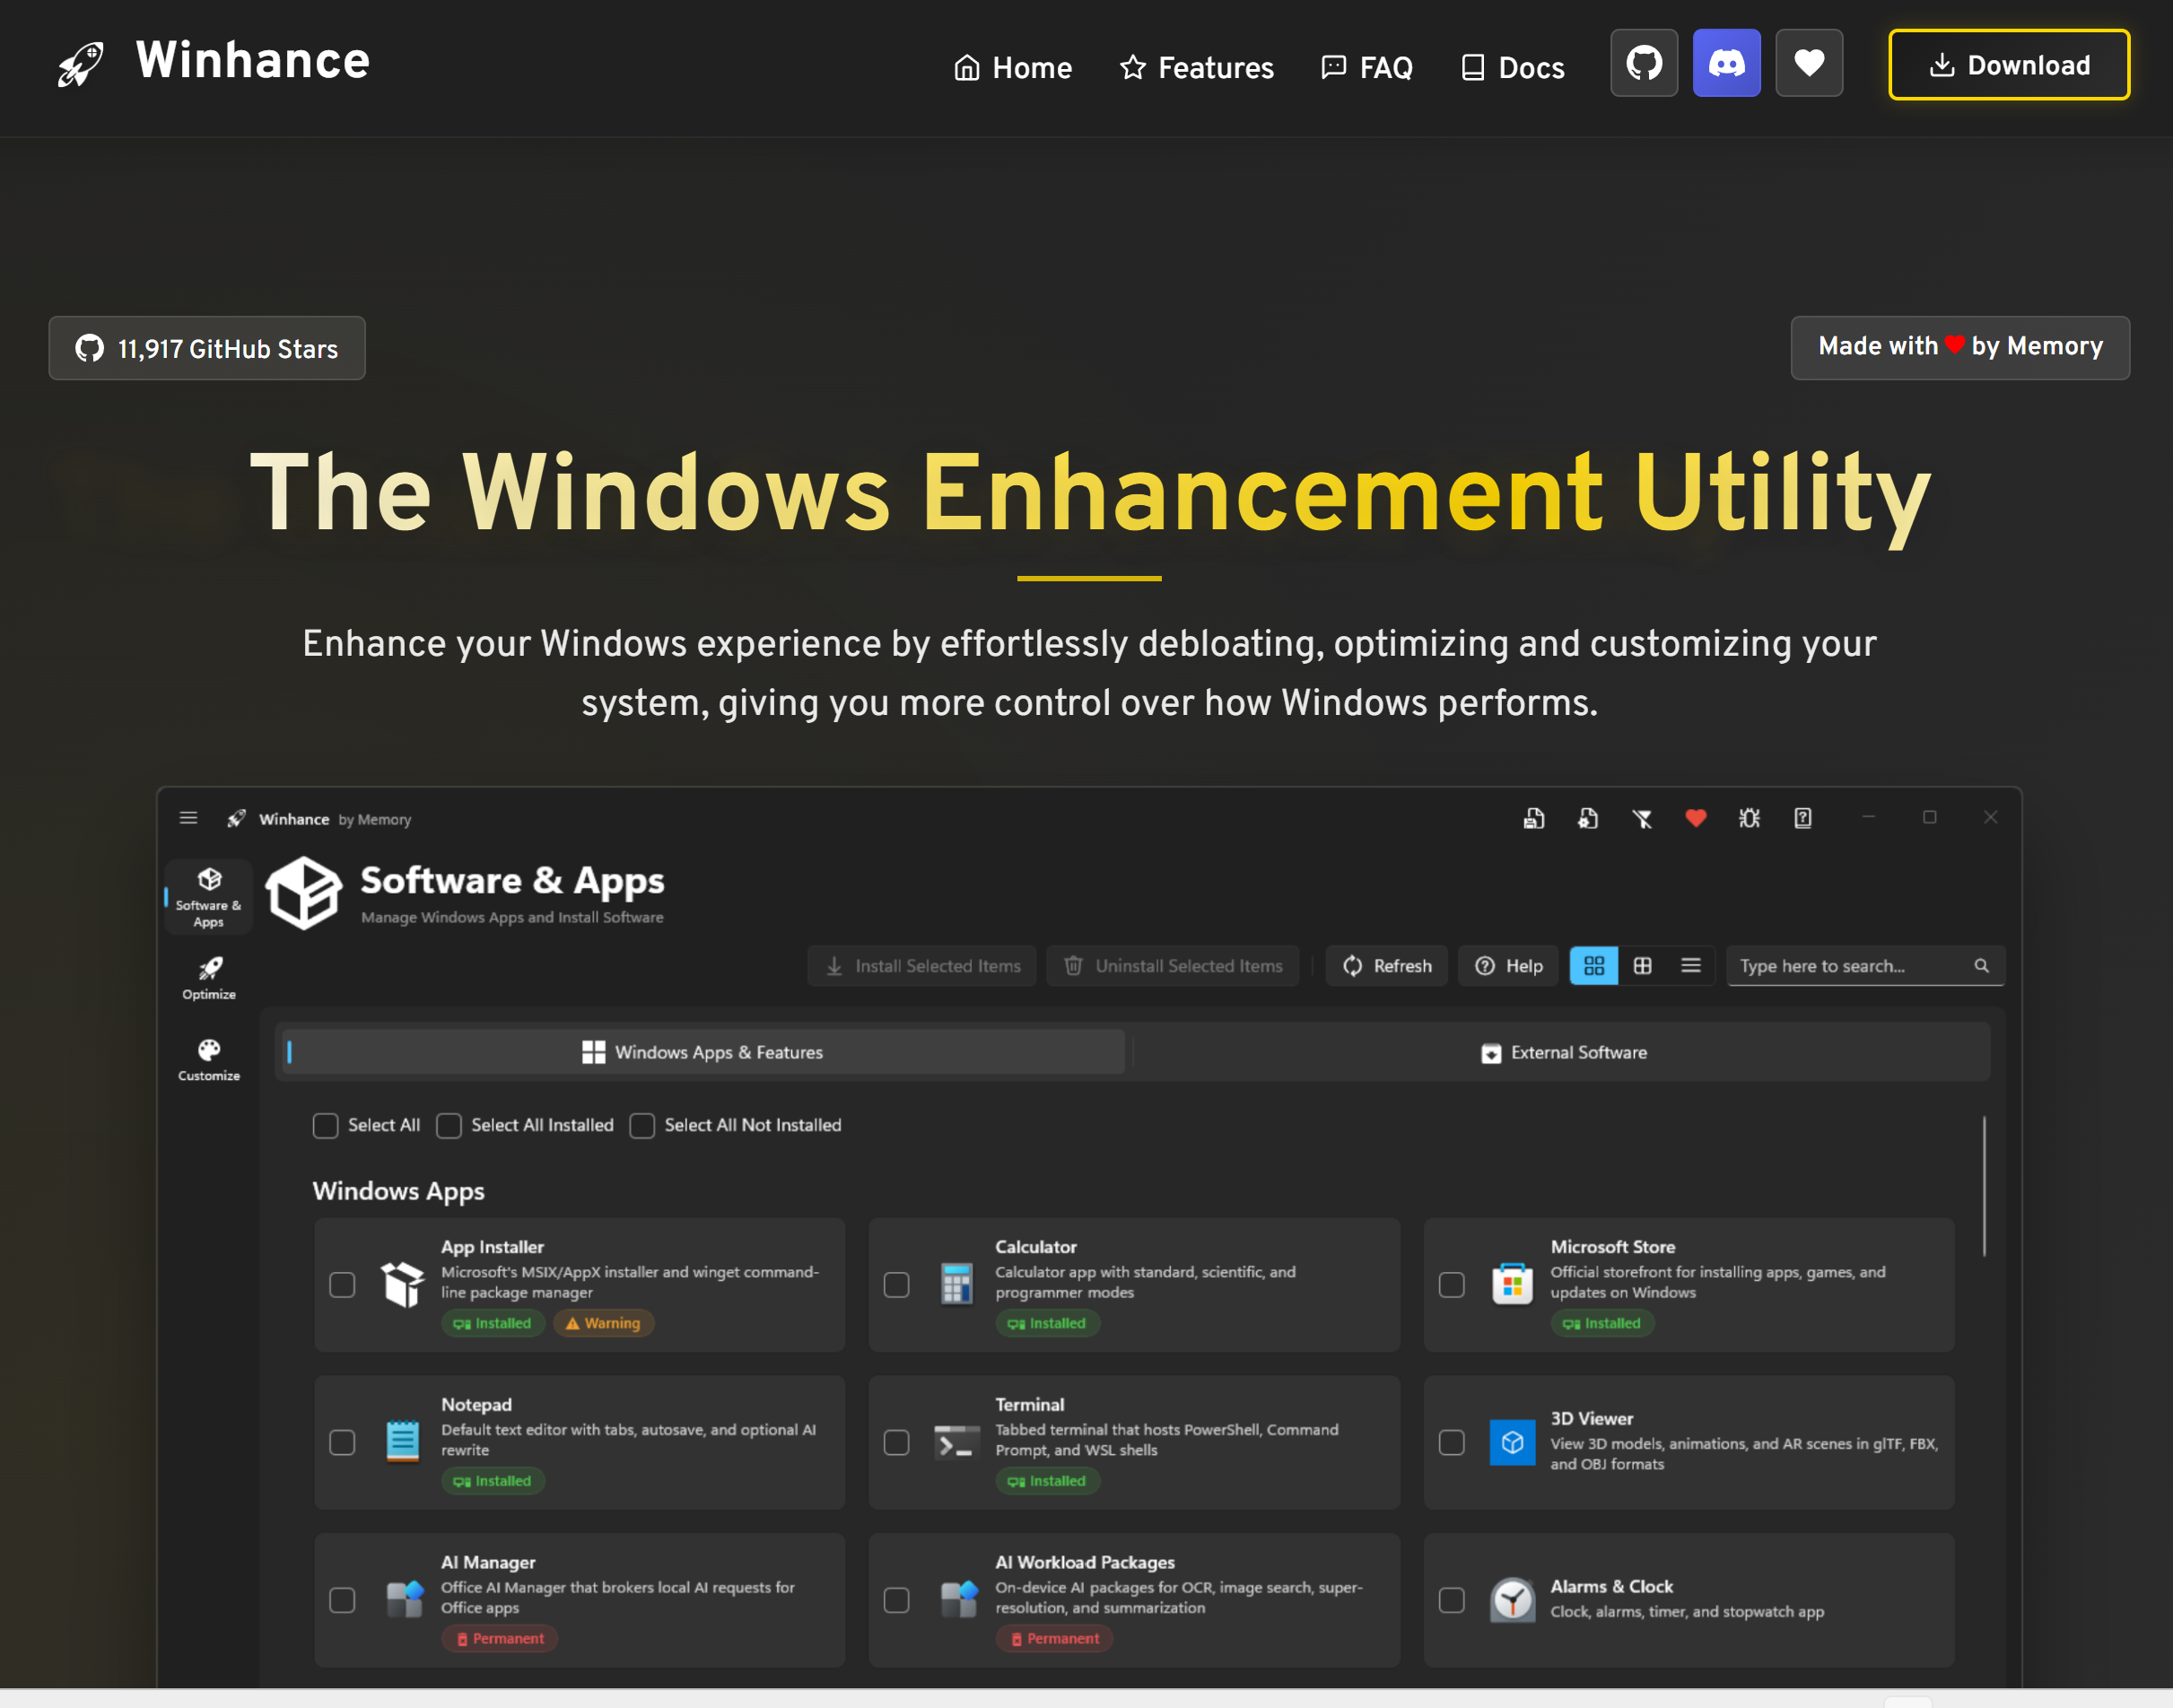Open the 11,917 GitHub Stars badge
The height and width of the screenshot is (1708, 2173).
pyautogui.click(x=207, y=348)
